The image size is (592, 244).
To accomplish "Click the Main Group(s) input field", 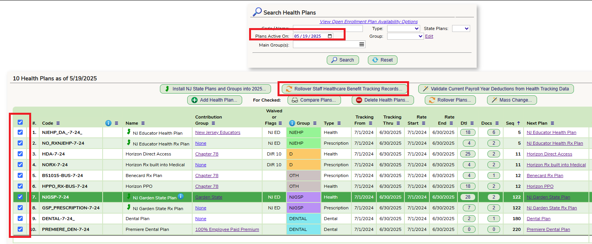I will (x=329, y=45).
